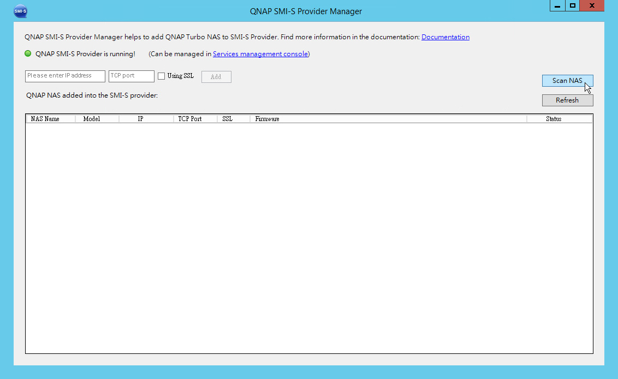Click the Status column header
The image size is (618, 379).
(x=560, y=119)
